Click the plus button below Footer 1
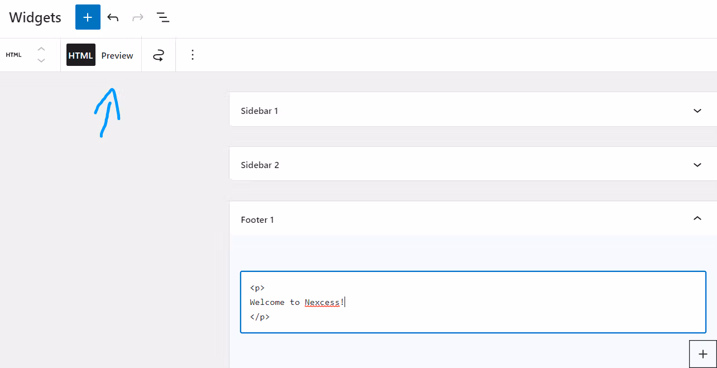 702,353
